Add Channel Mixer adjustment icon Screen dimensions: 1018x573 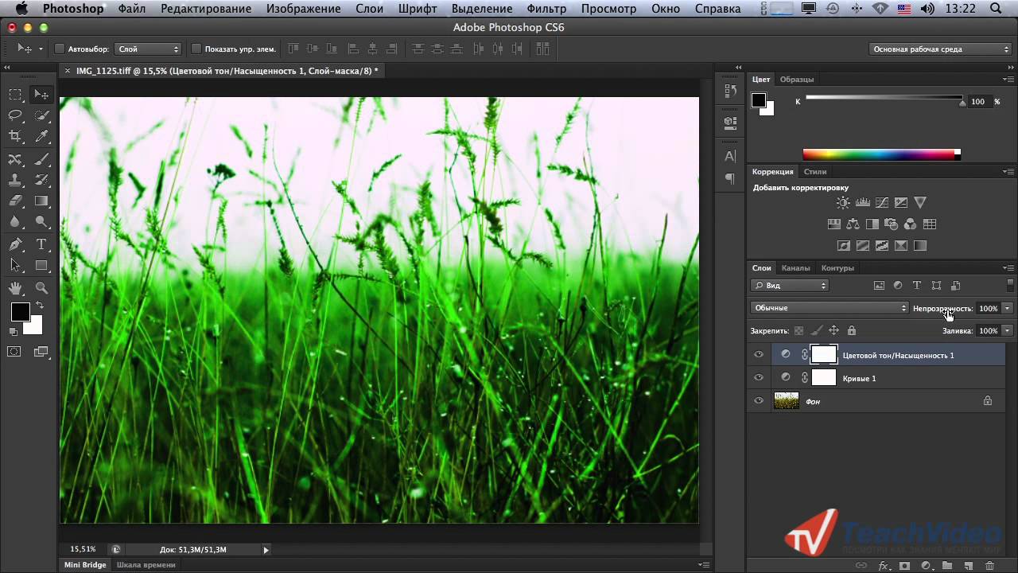[910, 224]
